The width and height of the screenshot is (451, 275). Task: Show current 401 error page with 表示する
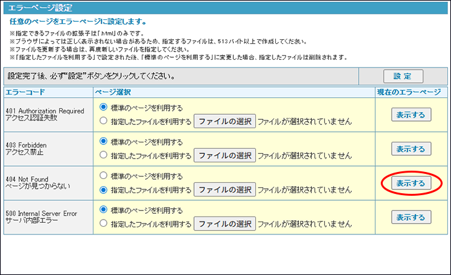point(411,114)
